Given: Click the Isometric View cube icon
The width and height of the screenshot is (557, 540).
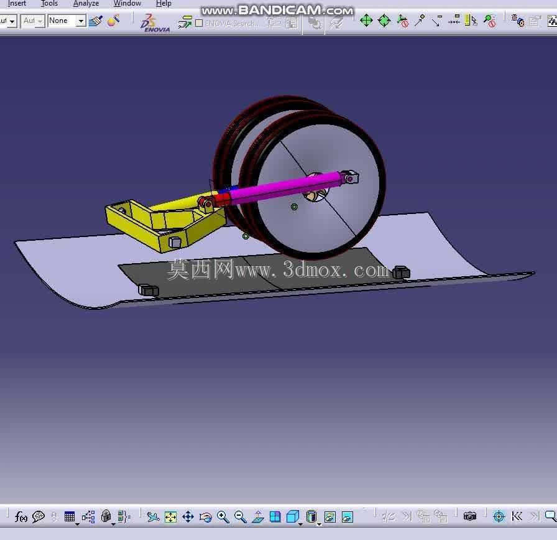Looking at the screenshot, I should click(x=292, y=516).
